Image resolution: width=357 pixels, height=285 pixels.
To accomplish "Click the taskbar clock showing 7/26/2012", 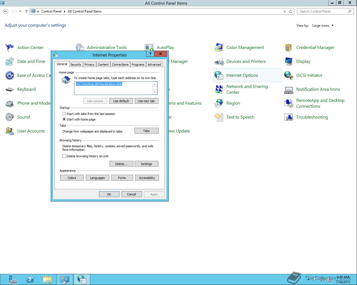I will point(343,279).
